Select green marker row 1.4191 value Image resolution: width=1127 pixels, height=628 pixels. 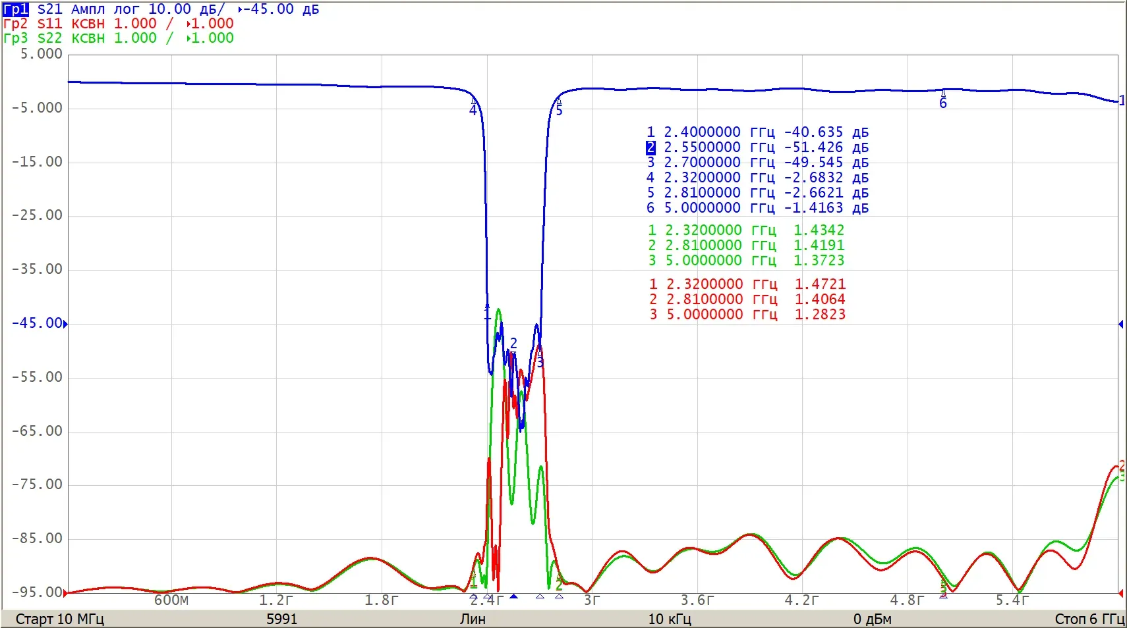pyautogui.click(x=819, y=246)
